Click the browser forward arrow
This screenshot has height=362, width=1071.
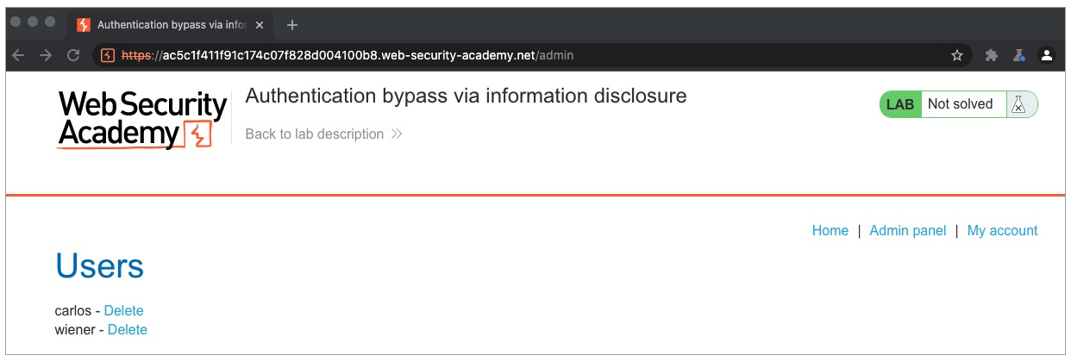click(46, 55)
